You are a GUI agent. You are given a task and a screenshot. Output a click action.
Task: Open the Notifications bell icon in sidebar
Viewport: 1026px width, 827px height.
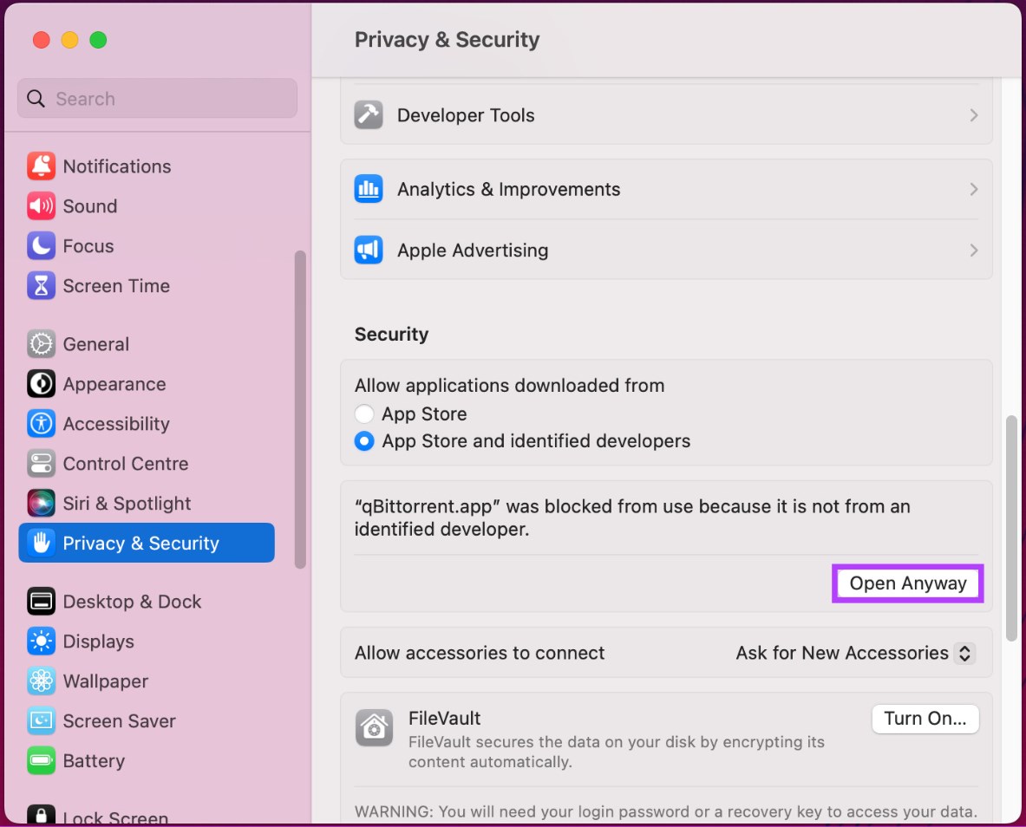41,166
